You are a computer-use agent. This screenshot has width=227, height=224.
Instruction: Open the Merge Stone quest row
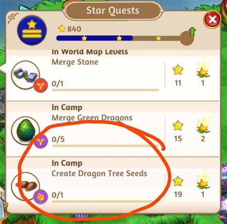113,75
